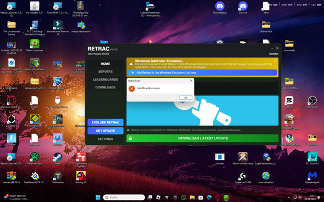Open WhatsApp from the taskbar
The height and width of the screenshot is (202, 324).
pyautogui.click(x=183, y=198)
